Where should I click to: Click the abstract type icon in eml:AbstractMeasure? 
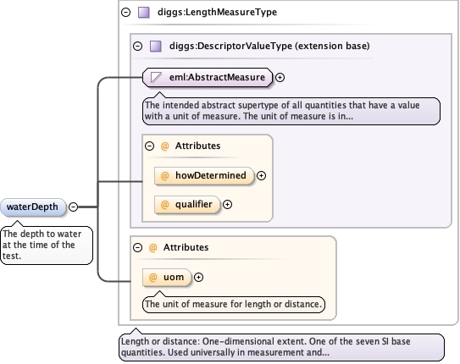point(156,77)
